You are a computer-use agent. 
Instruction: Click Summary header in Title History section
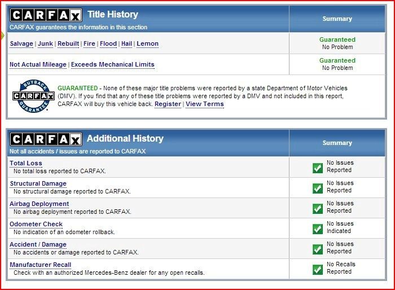click(x=337, y=19)
